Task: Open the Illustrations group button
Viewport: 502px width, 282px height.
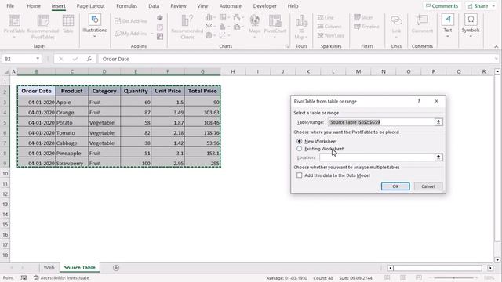Action: [95, 26]
